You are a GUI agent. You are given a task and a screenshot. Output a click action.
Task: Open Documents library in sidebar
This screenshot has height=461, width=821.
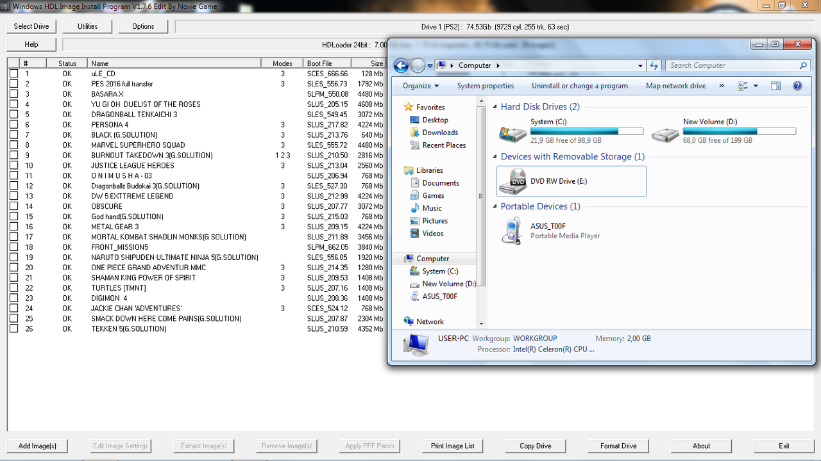pyautogui.click(x=441, y=183)
